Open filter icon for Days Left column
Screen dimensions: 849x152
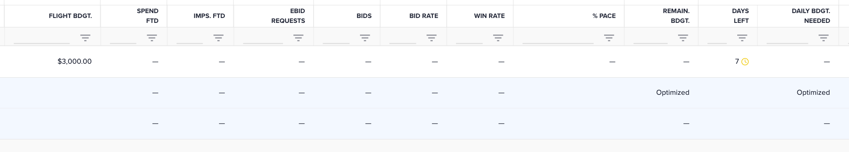click(742, 38)
